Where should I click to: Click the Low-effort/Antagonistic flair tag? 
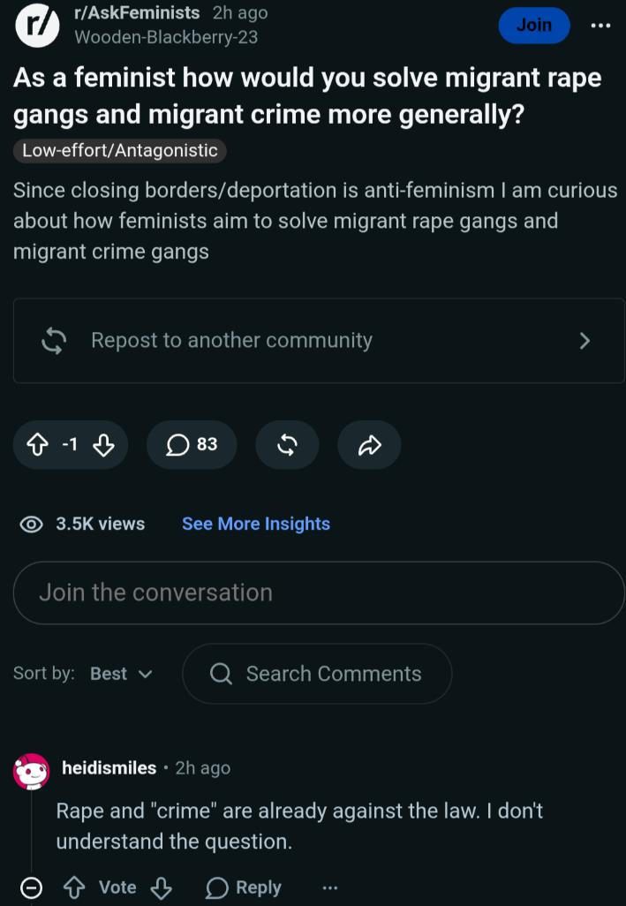120,150
